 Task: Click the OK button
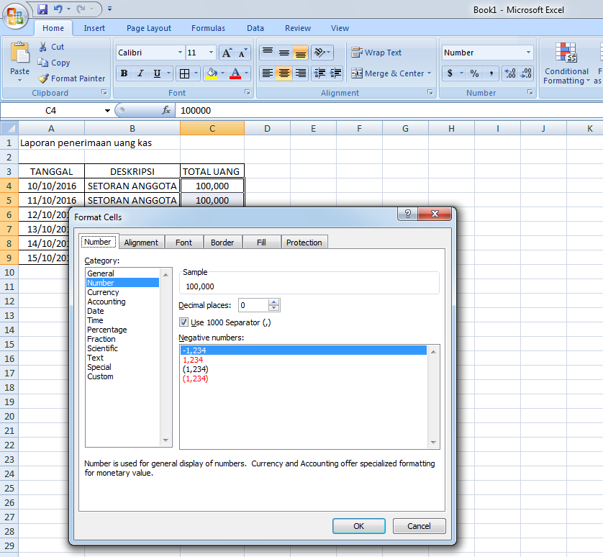[x=358, y=525]
